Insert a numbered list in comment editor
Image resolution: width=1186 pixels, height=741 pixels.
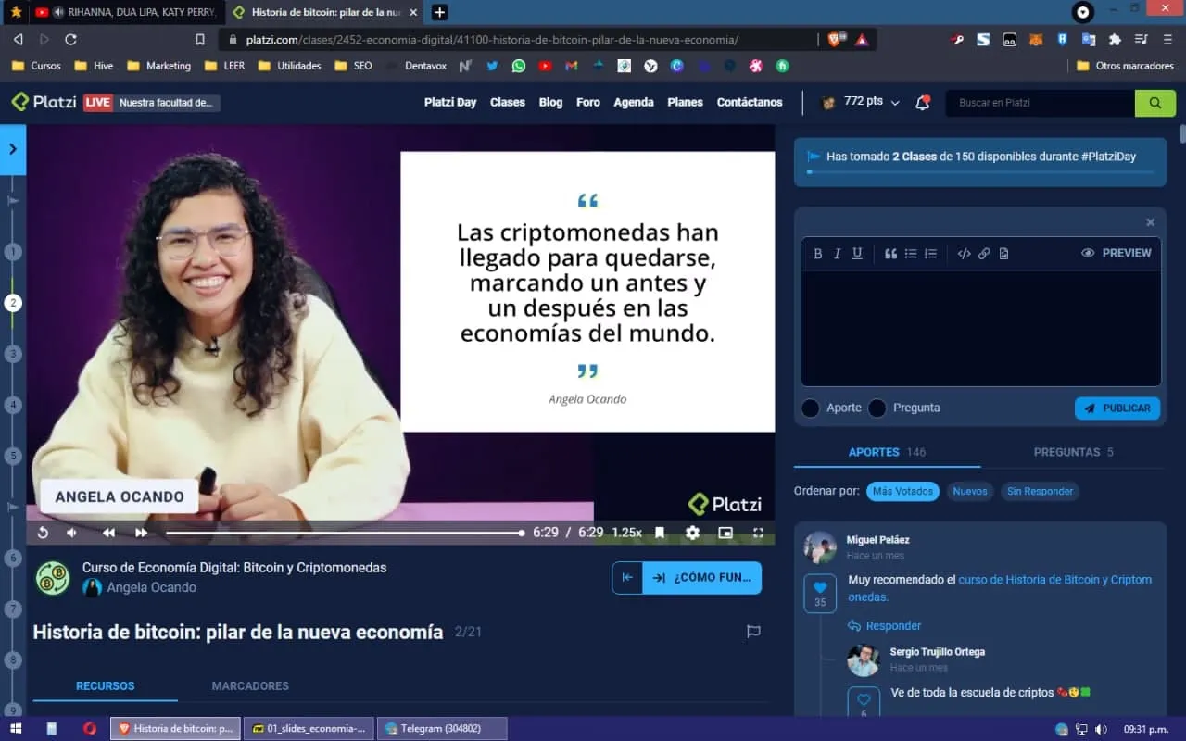[x=931, y=254]
